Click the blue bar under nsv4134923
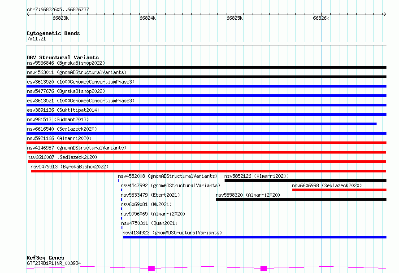 pos(255,237)
